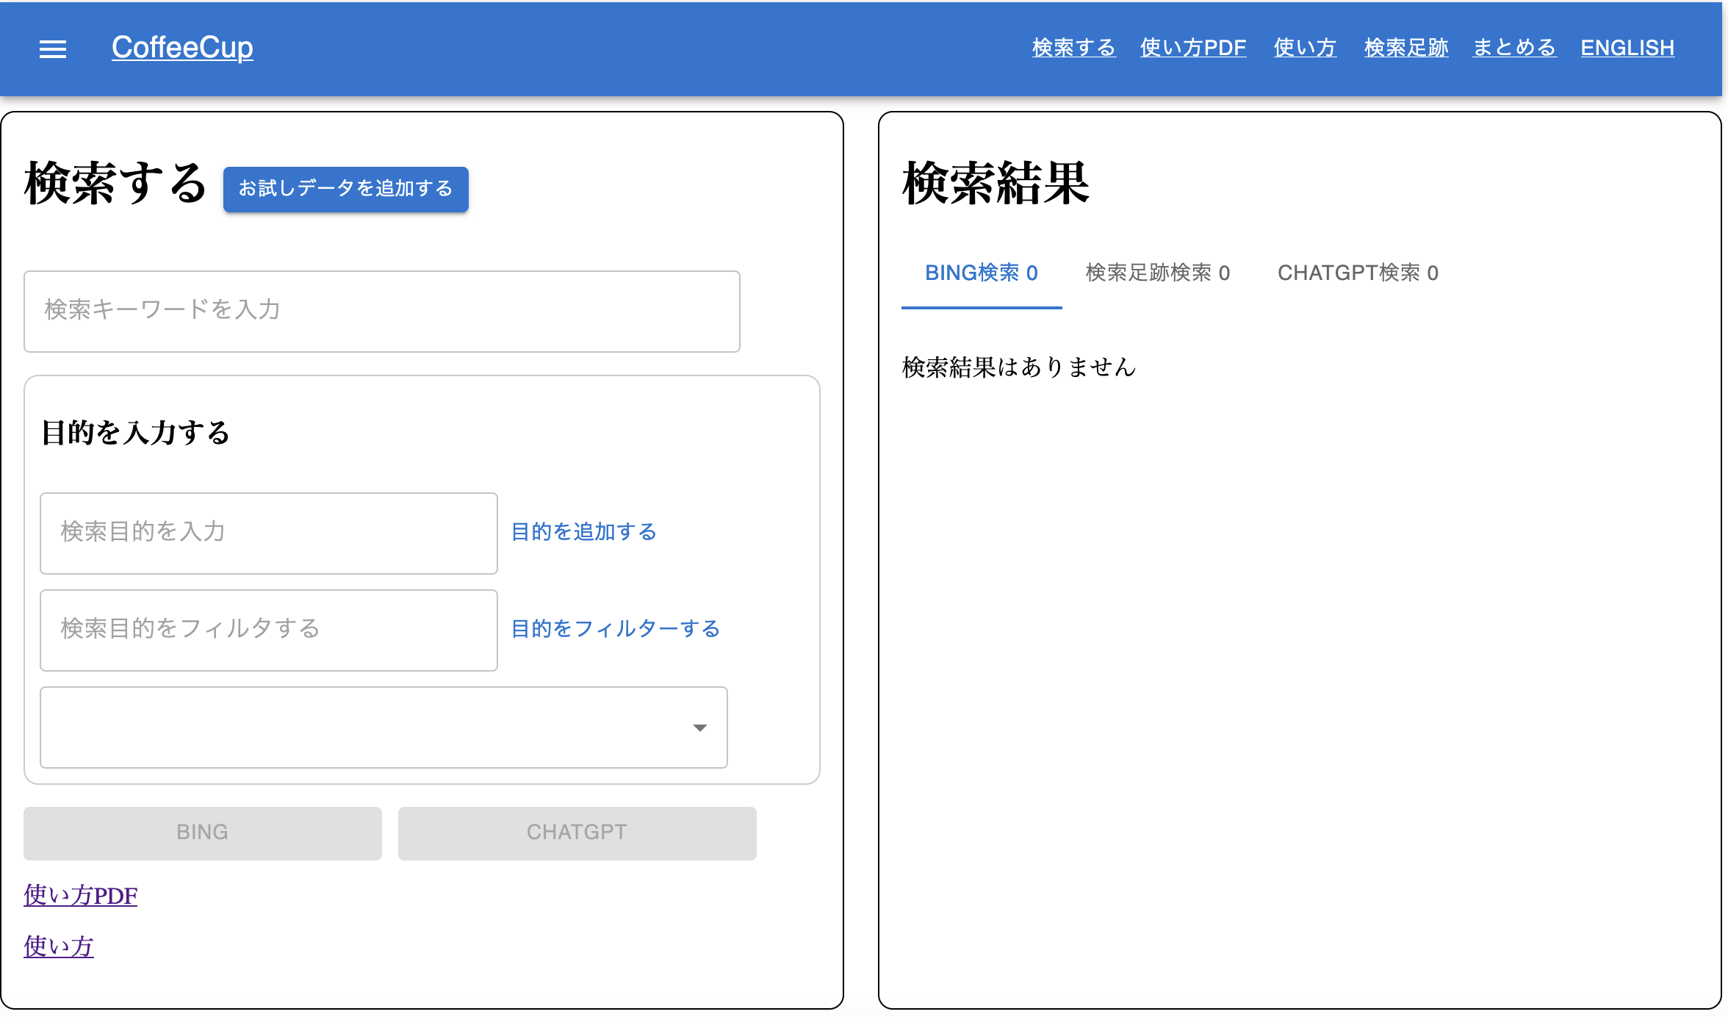Viewport: 1728px width, 1017px height.
Task: Open 使い方PDF from the top navigation
Action: coord(1192,47)
